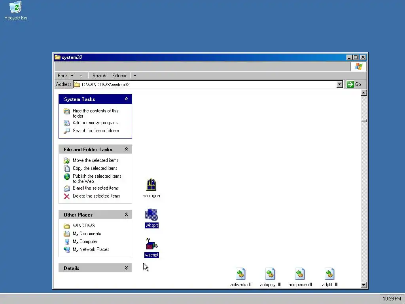This screenshot has height=304, width=405.
Task: Click Search for files or folders link
Action: (96, 131)
